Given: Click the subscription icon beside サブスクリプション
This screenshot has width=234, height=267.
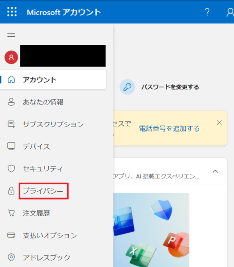Looking at the screenshot, I should tap(11, 124).
